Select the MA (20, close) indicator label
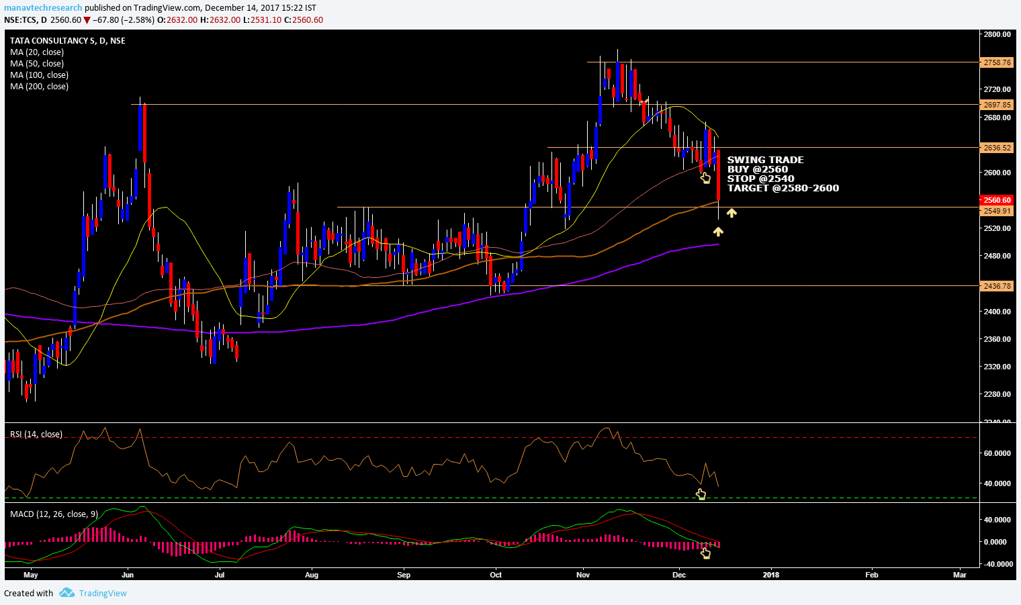 37,52
